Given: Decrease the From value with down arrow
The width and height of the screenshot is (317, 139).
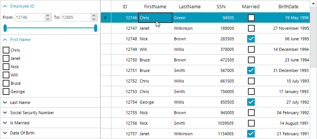Looking at the screenshot, I should click(48, 19).
